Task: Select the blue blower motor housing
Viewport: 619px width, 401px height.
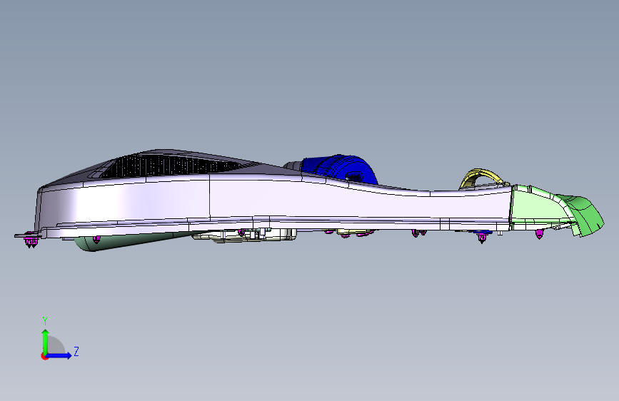Action: click(340, 169)
